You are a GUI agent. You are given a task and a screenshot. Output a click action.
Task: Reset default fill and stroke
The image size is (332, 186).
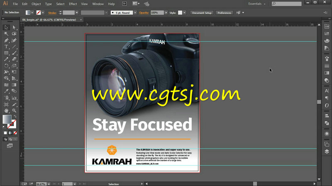(4, 127)
